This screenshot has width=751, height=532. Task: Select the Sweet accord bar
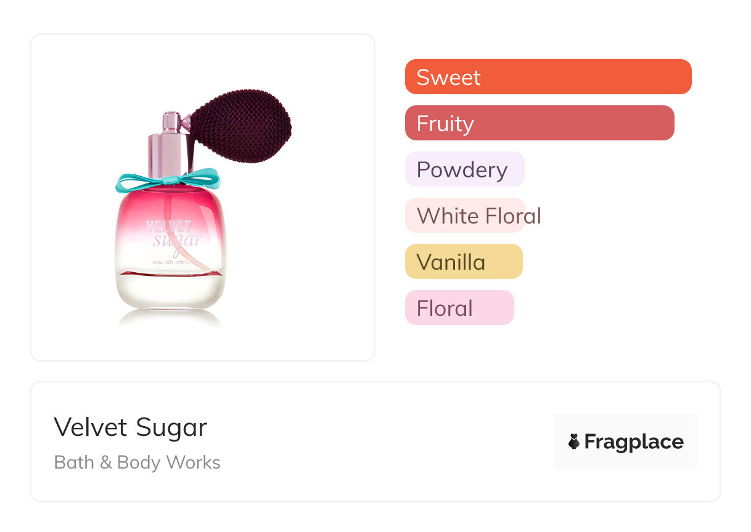pos(548,77)
